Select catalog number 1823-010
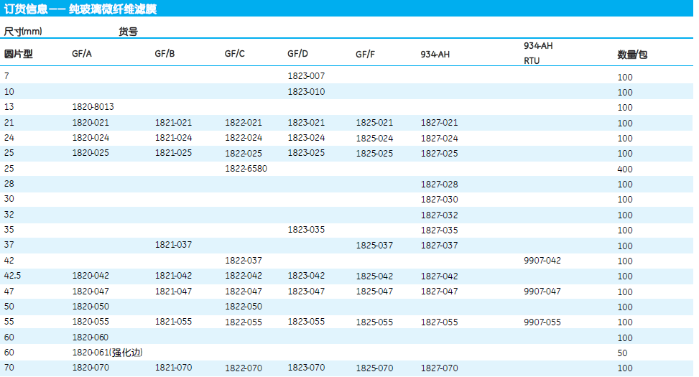The width and height of the screenshot is (699, 377). 306,92
